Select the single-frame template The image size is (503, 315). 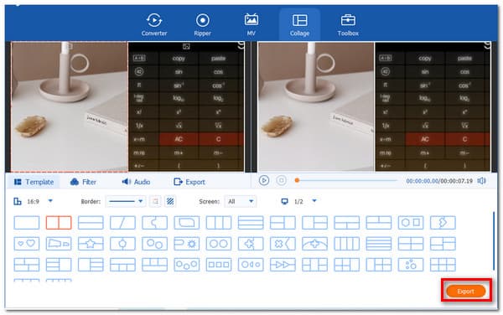(x=27, y=223)
